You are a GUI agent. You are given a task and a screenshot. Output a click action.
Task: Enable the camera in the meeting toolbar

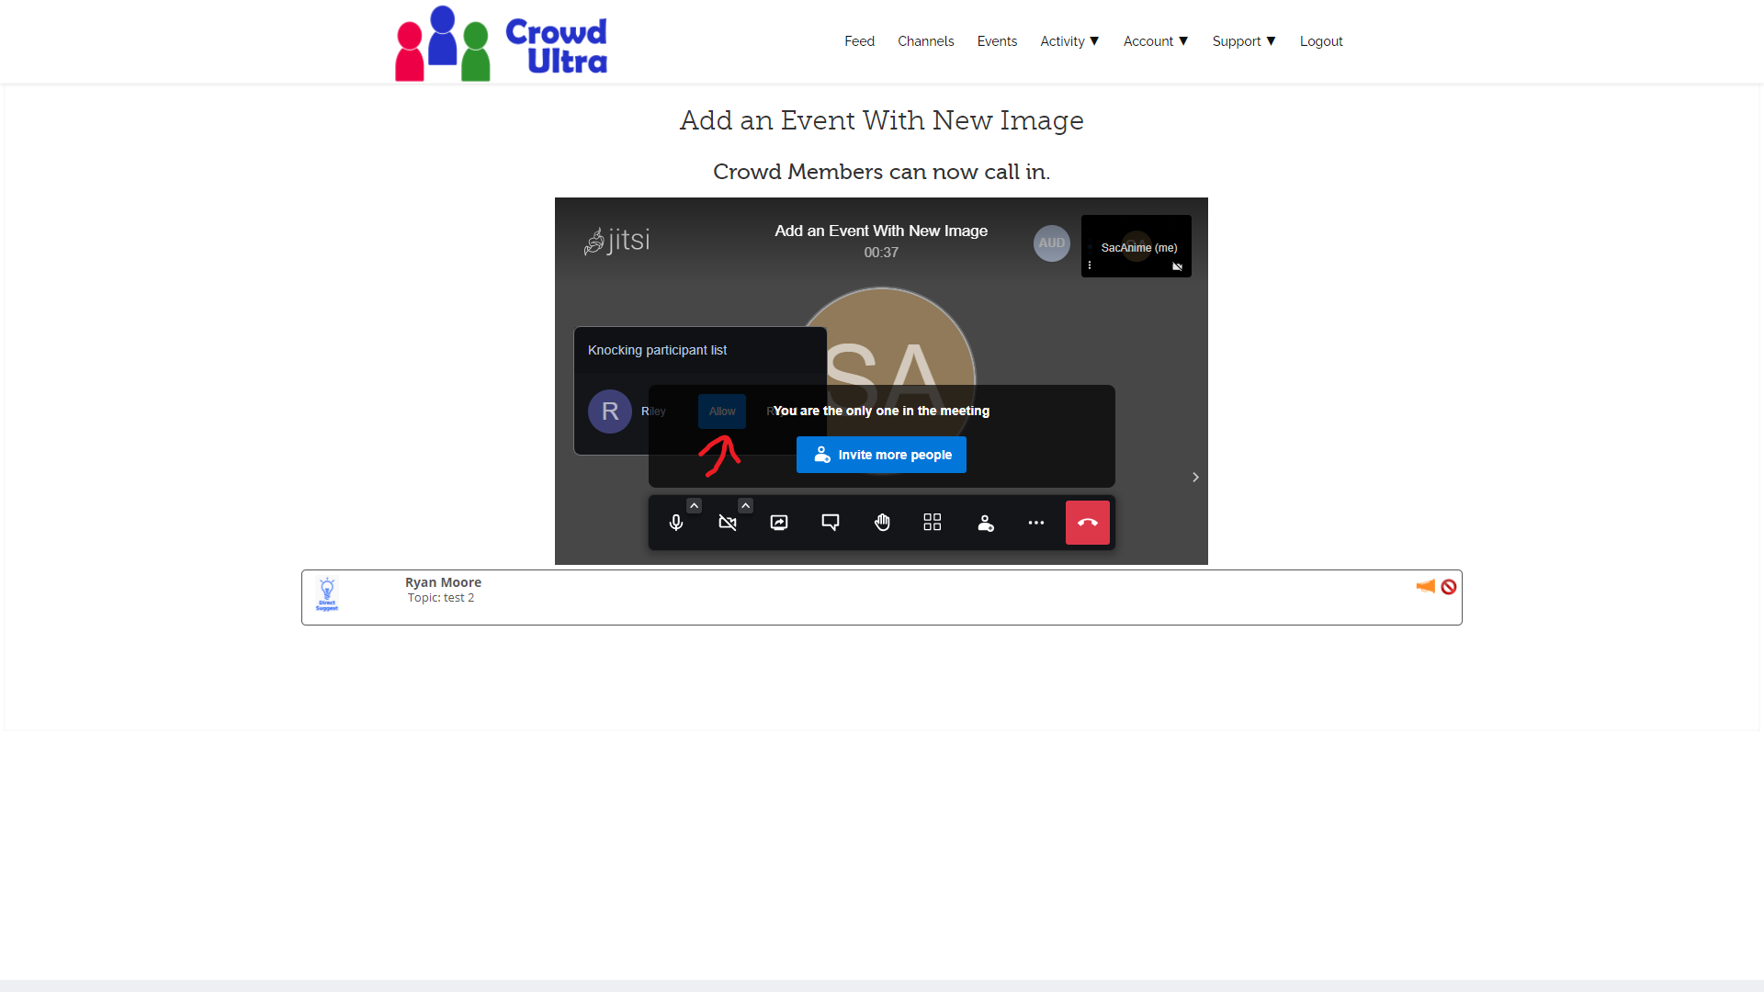tap(727, 522)
